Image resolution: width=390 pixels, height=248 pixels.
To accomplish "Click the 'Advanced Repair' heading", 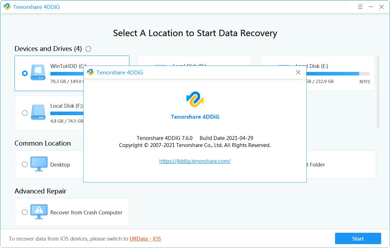I will tap(40, 191).
